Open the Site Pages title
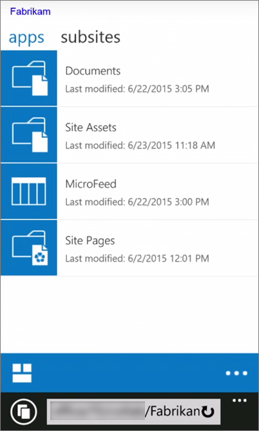 pos(90,241)
